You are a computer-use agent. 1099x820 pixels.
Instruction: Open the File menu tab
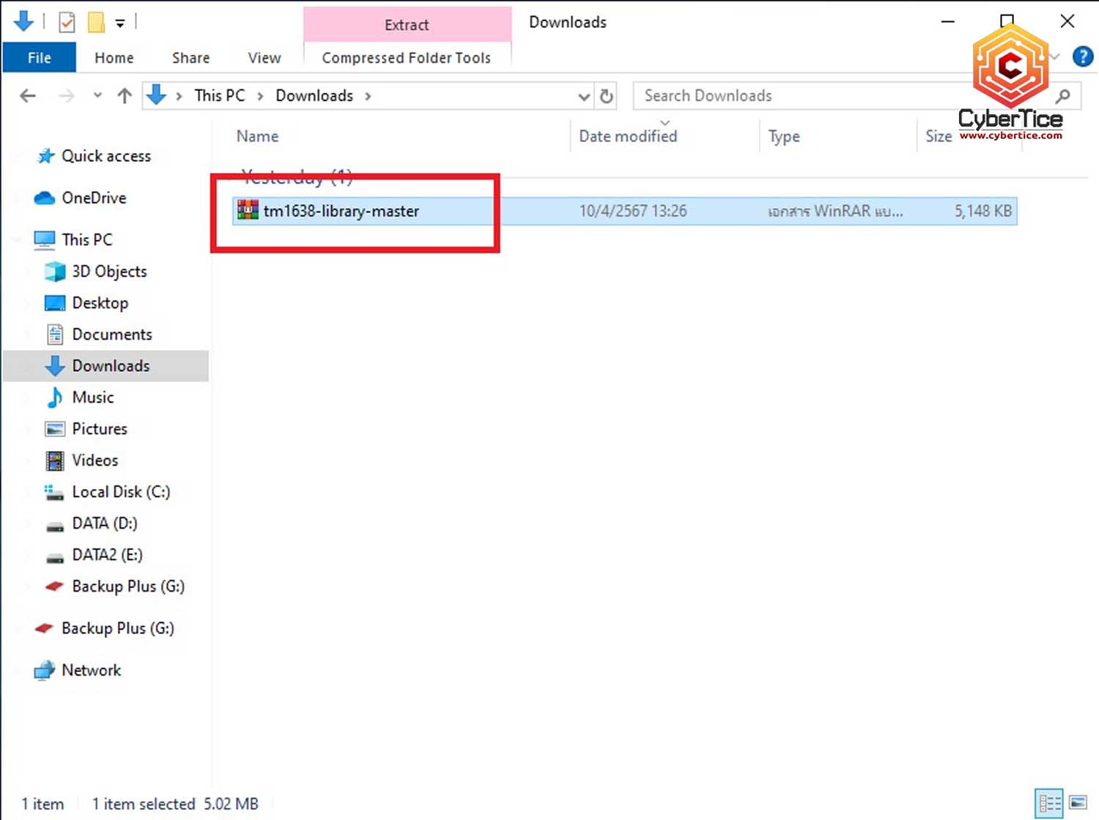(x=39, y=58)
